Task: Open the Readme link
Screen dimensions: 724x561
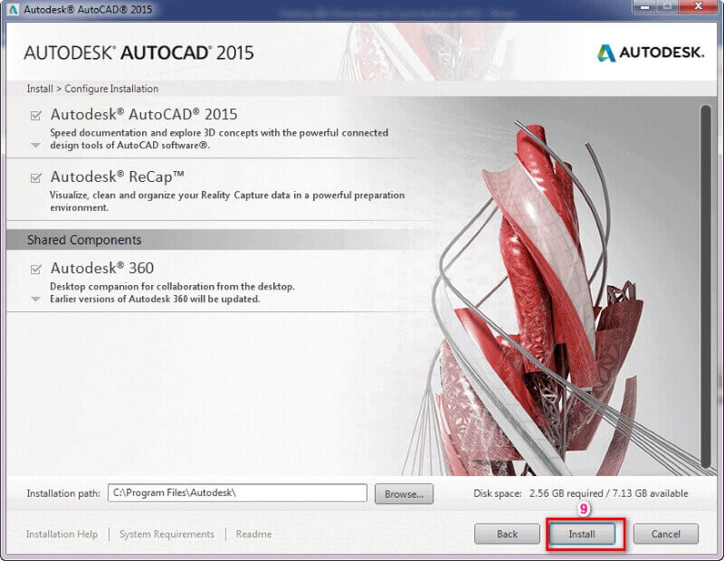Action: tap(253, 534)
